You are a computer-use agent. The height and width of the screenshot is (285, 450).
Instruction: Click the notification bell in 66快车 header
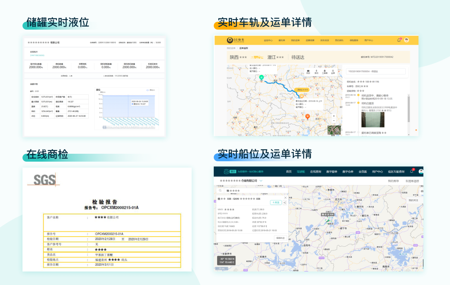pos(399,40)
